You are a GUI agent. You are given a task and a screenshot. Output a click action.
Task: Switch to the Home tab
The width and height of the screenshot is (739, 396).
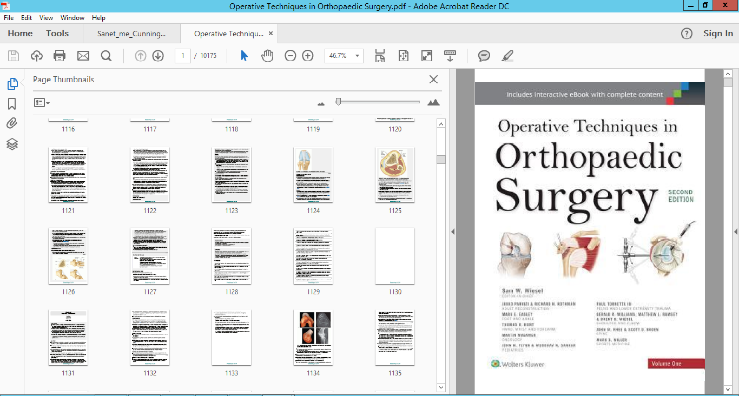pos(20,34)
